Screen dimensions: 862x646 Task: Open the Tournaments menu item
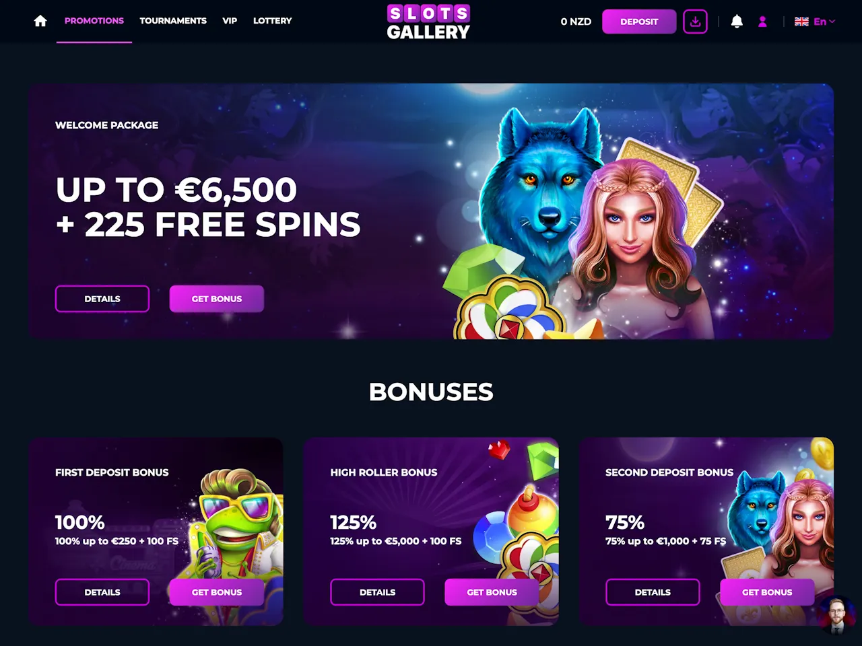coord(173,21)
